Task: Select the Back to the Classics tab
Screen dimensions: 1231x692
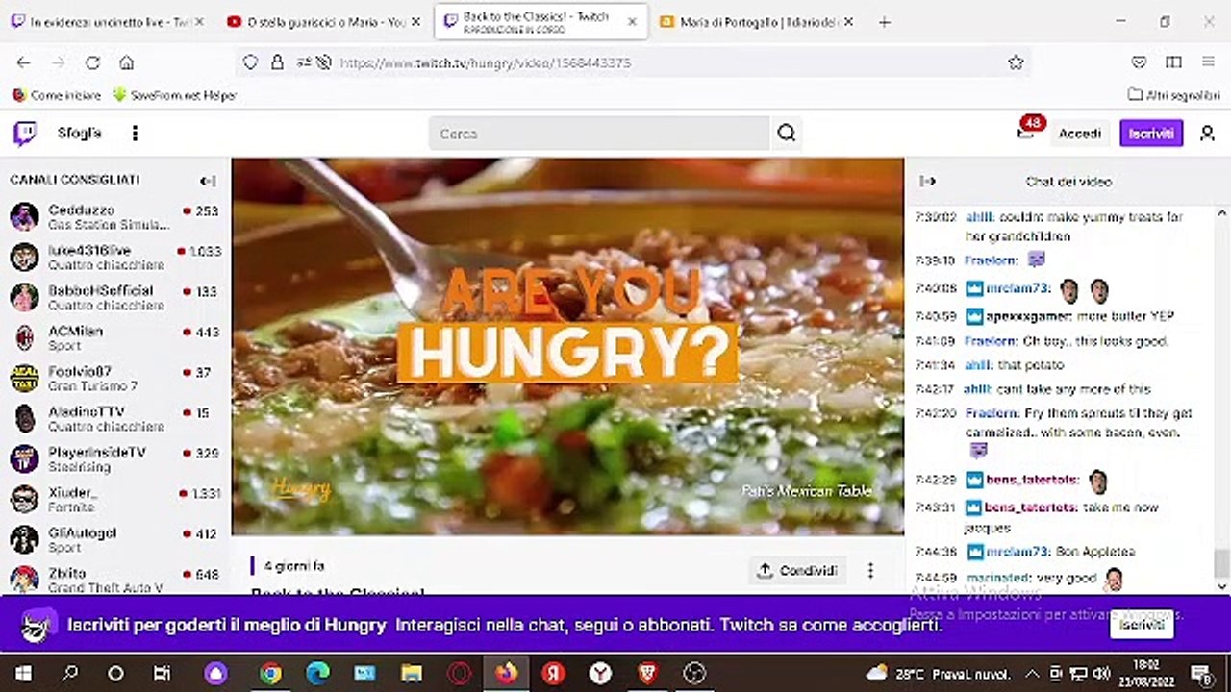Action: point(541,22)
